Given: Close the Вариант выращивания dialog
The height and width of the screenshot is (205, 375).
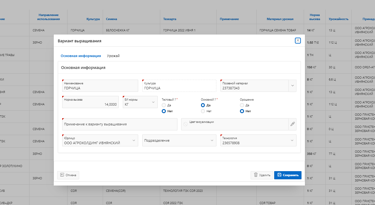Looking at the screenshot, I should 298,40.
